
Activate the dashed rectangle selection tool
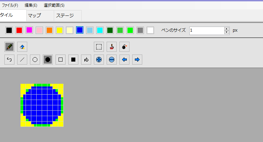click(x=99, y=47)
